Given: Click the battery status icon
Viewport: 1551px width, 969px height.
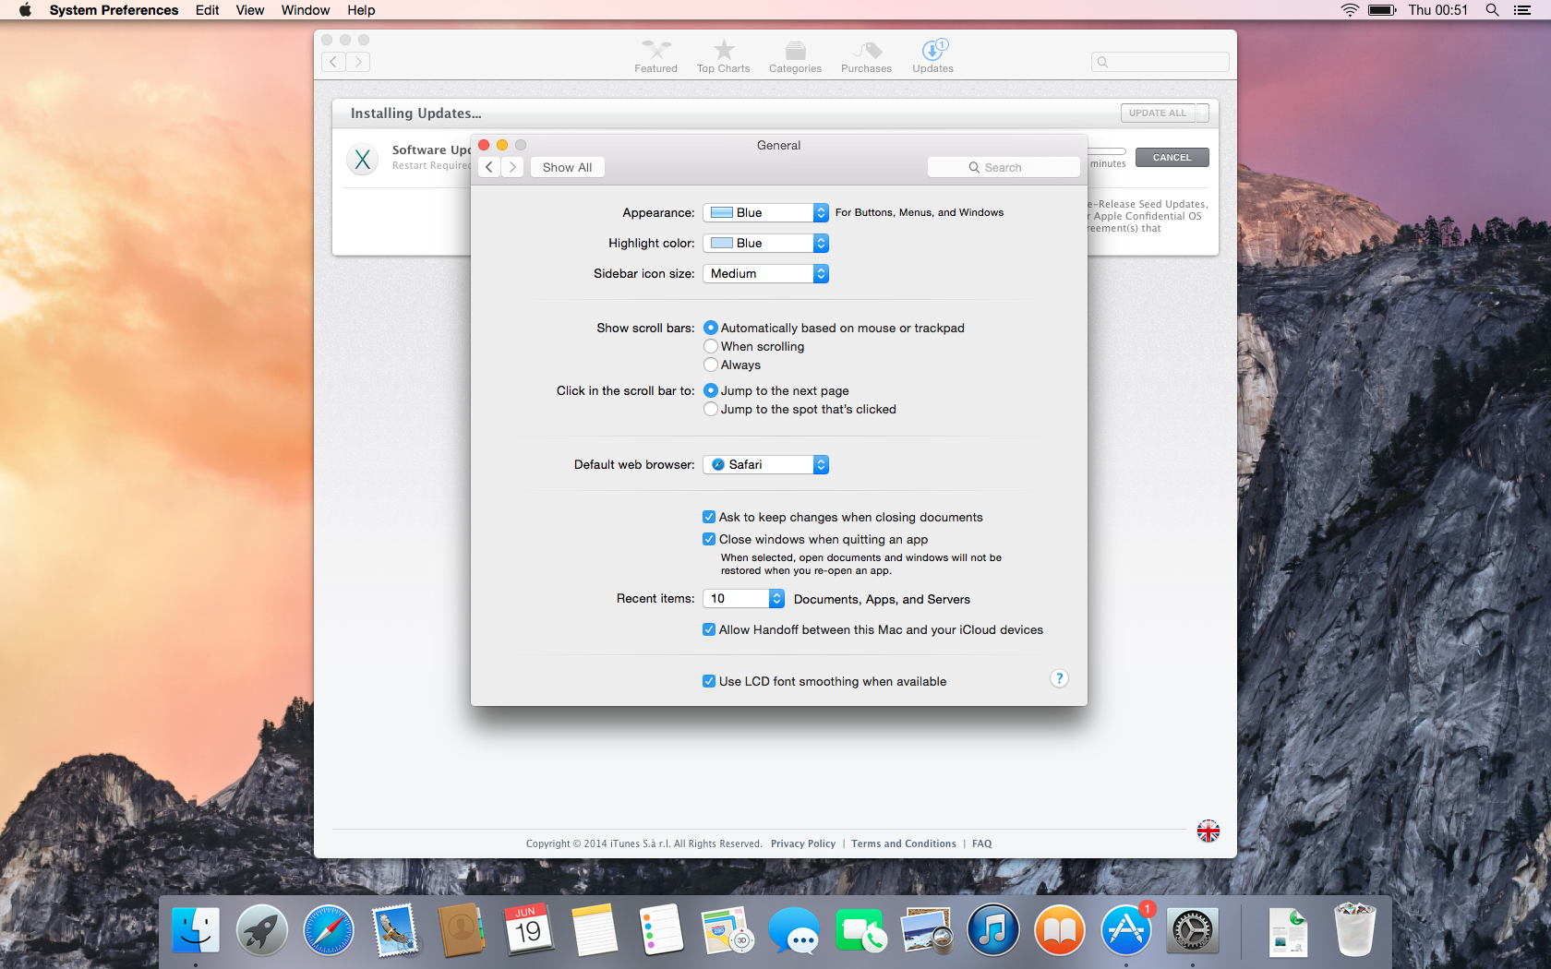Looking at the screenshot, I should 1382,10.
